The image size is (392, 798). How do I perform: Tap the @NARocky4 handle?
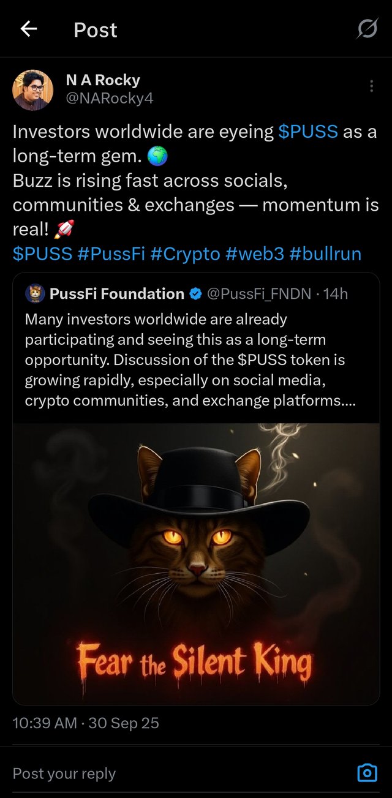[109, 98]
